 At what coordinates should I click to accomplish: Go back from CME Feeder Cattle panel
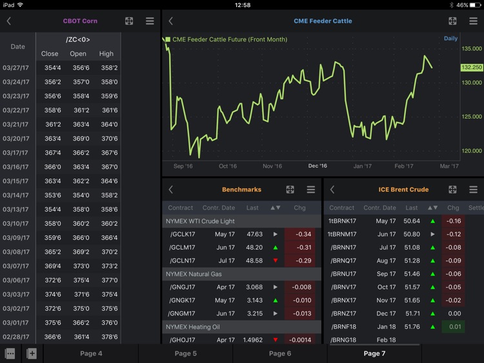point(171,21)
